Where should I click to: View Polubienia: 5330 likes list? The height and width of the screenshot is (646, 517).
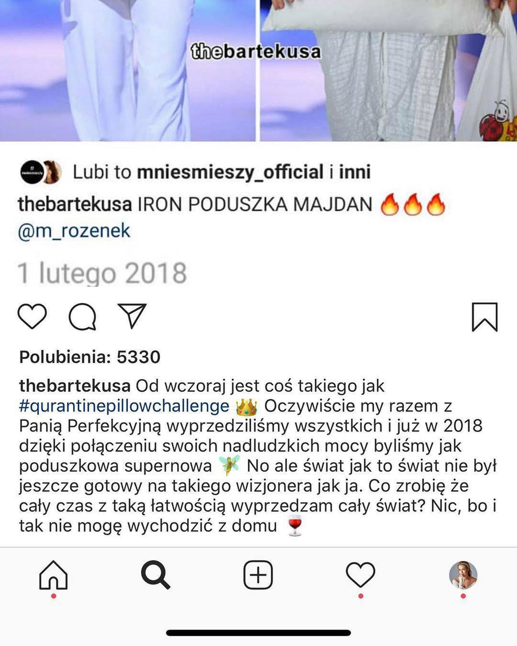click(90, 357)
